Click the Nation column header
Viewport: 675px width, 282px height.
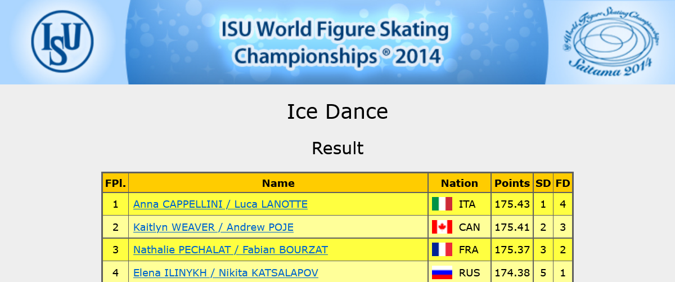(459, 183)
